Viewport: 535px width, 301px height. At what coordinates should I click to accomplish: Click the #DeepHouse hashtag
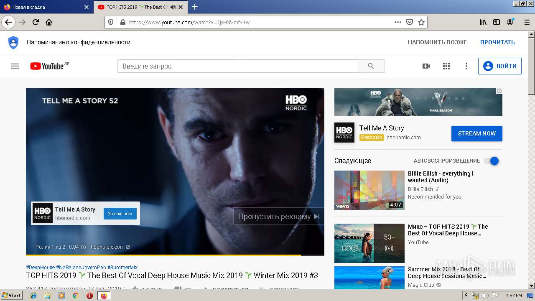point(40,268)
